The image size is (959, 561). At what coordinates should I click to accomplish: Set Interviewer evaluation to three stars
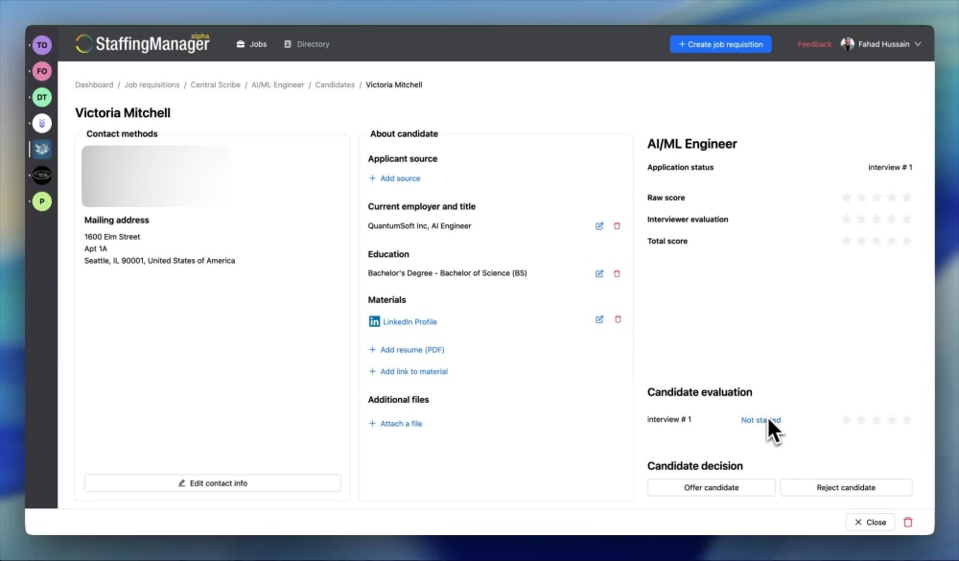(877, 219)
